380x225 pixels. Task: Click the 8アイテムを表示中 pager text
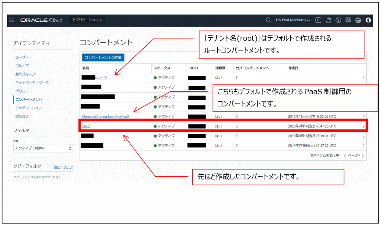[325, 156]
